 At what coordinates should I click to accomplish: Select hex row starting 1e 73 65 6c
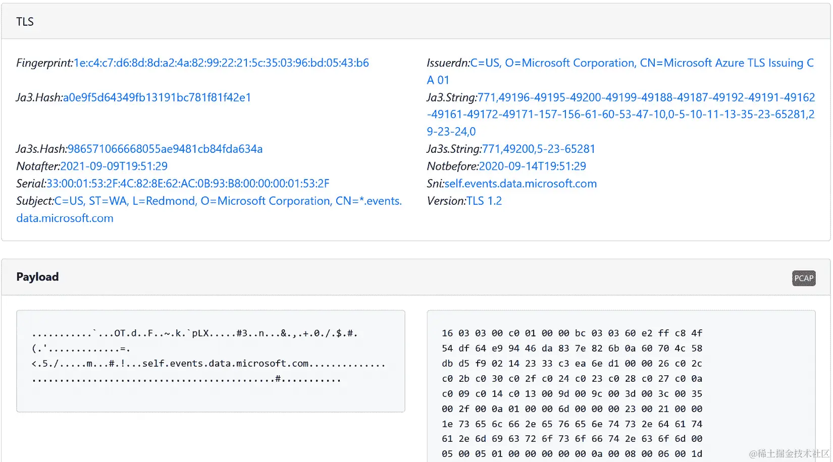(x=572, y=424)
